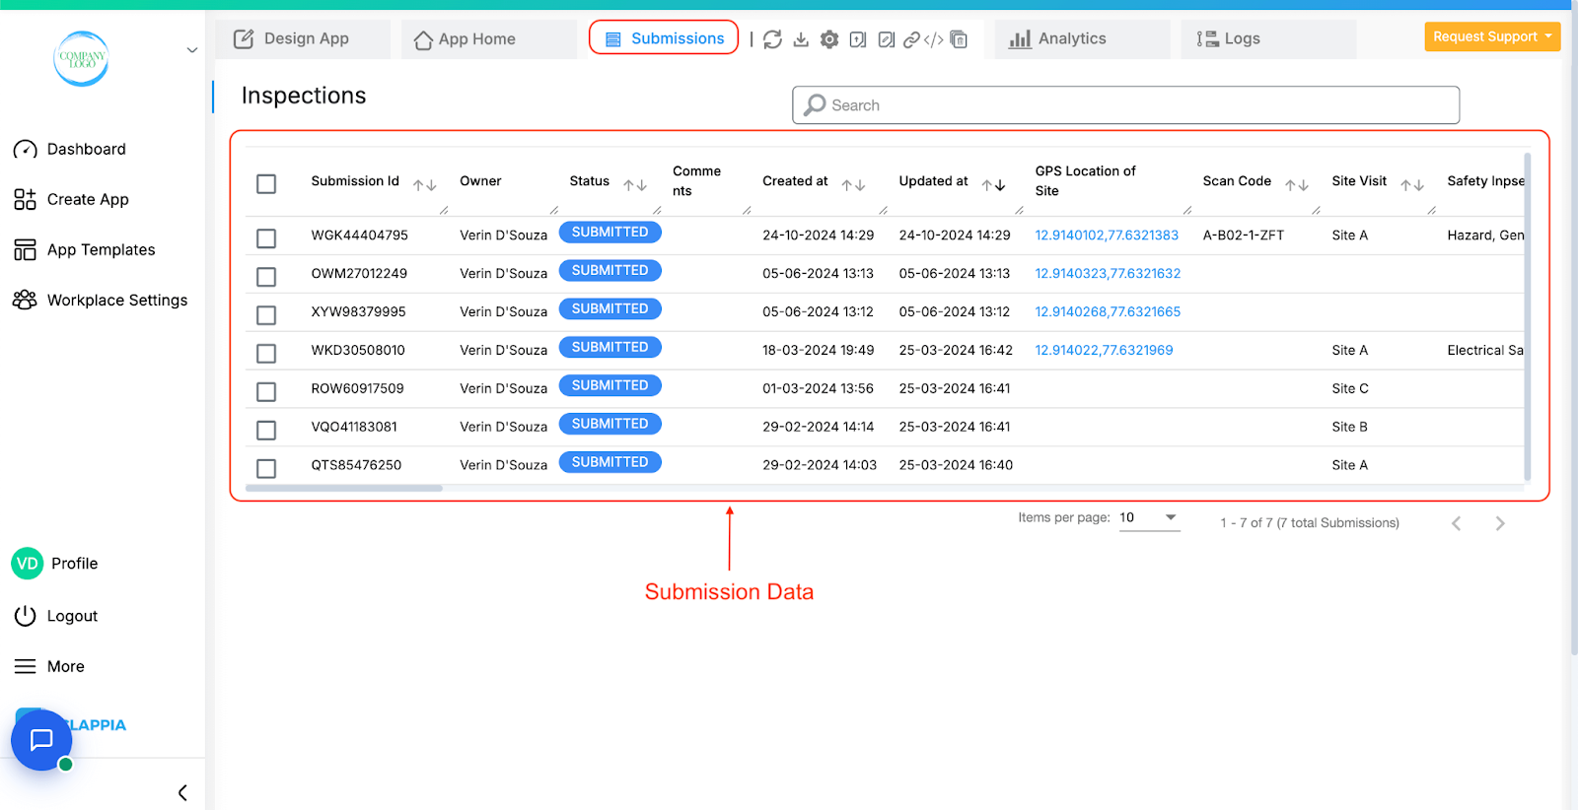Screen dimensions: 1578x810
Task: Open the Request Support dropdown button
Action: [1492, 36]
